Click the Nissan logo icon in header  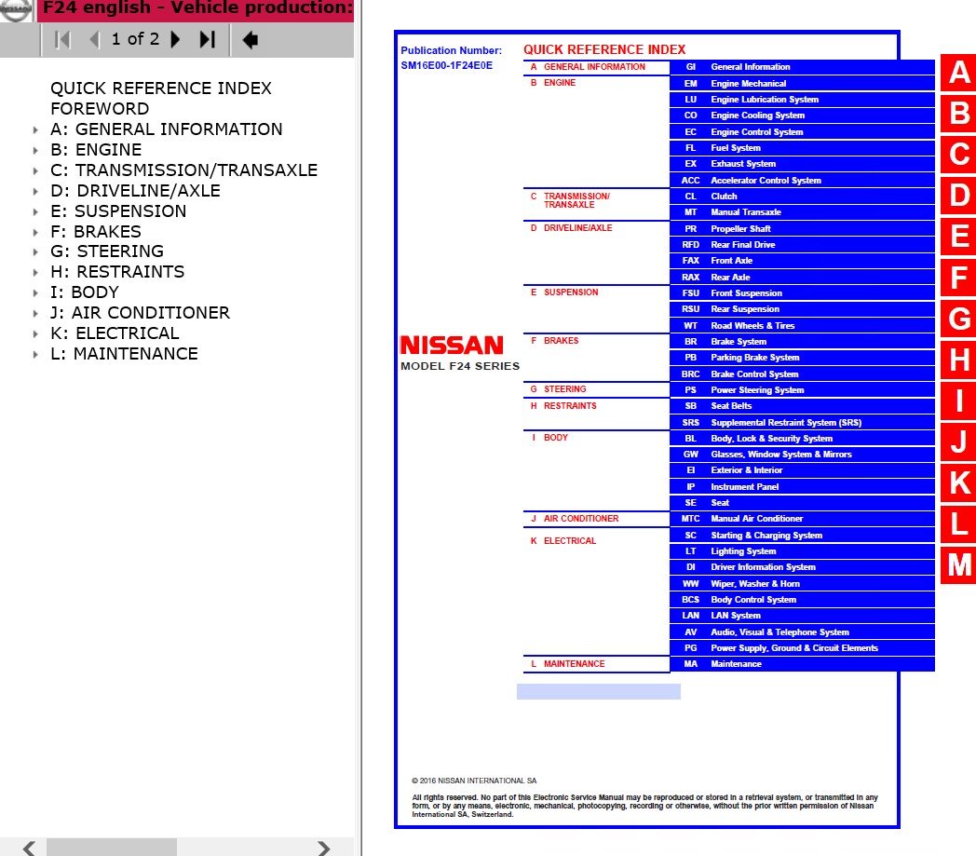(16, 8)
